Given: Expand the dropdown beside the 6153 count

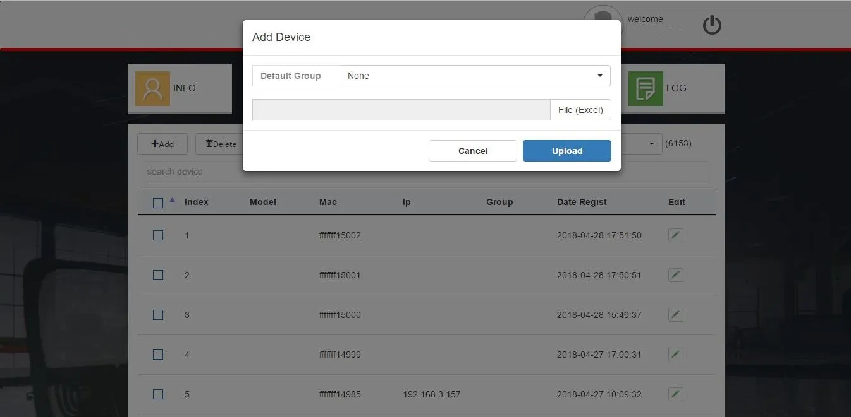Looking at the screenshot, I should point(652,144).
